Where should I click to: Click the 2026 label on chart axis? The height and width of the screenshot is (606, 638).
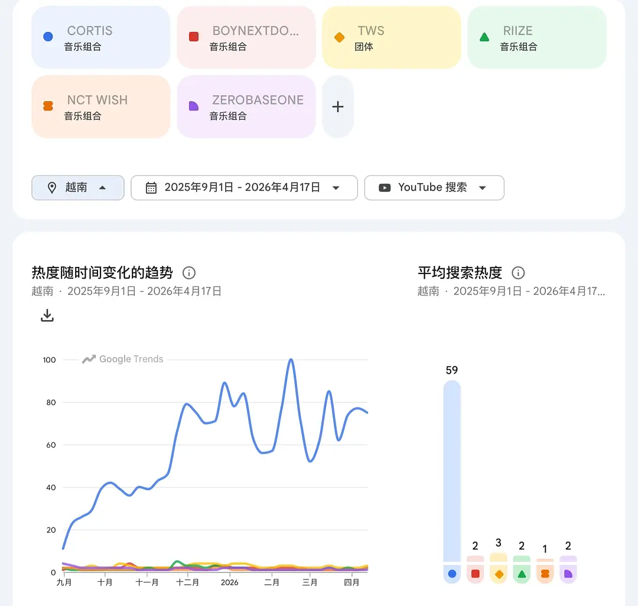229,582
